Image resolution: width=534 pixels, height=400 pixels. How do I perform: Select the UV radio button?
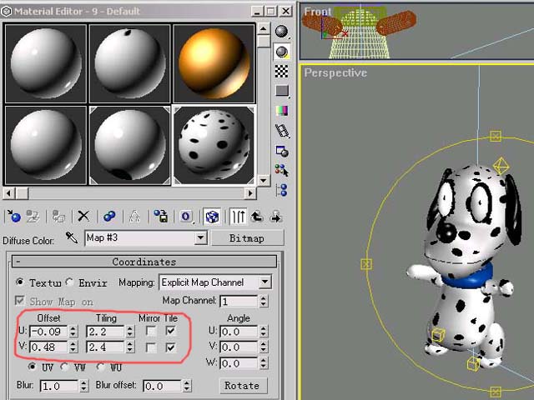[x=32, y=367]
